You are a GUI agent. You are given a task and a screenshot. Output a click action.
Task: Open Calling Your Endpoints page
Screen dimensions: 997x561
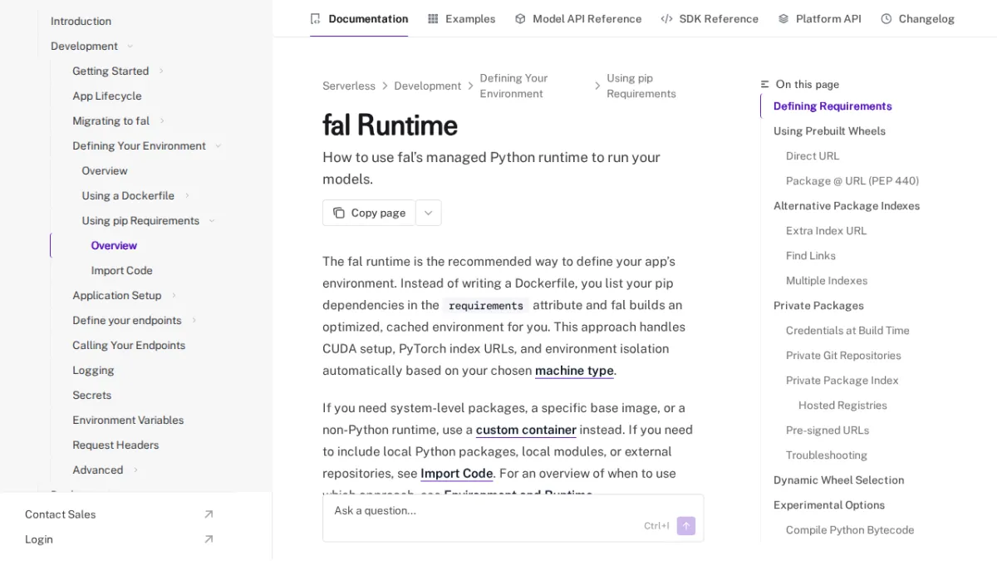(x=129, y=346)
